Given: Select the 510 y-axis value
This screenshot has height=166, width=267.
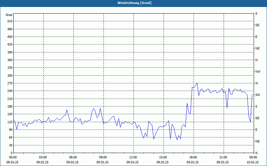Looking at the screenshot, I should (x=10, y=21).
